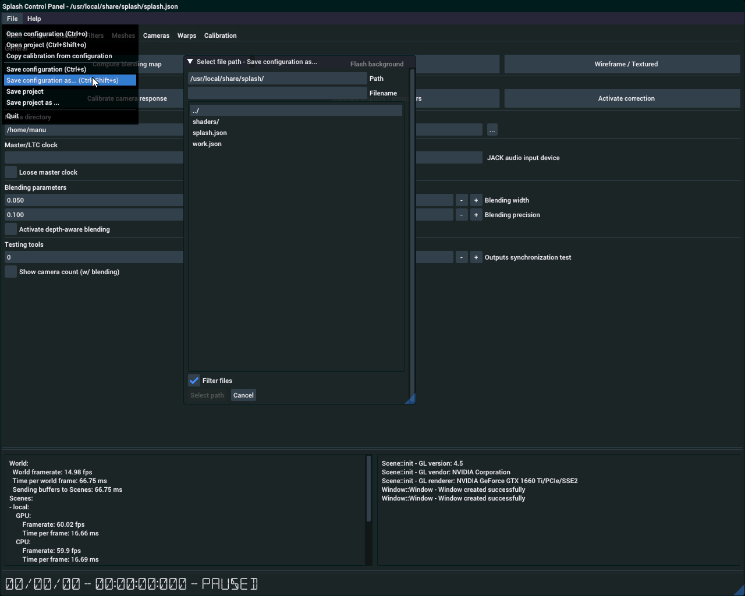Viewport: 745px width, 596px height.
Task: Open the media directory browse ... button
Action: click(492, 130)
